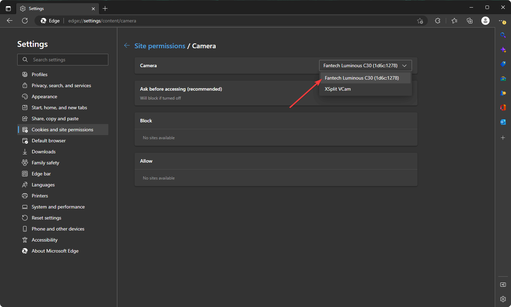Open sidebar settings gear icon

tap(503, 299)
